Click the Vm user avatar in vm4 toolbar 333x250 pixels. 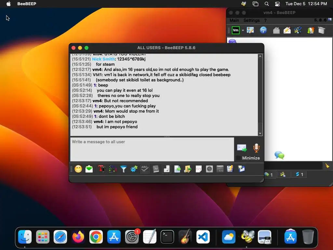pos(236,30)
